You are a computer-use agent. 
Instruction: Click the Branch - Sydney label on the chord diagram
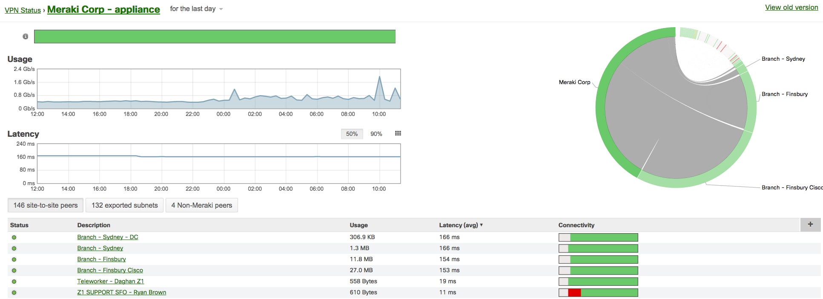pos(783,59)
